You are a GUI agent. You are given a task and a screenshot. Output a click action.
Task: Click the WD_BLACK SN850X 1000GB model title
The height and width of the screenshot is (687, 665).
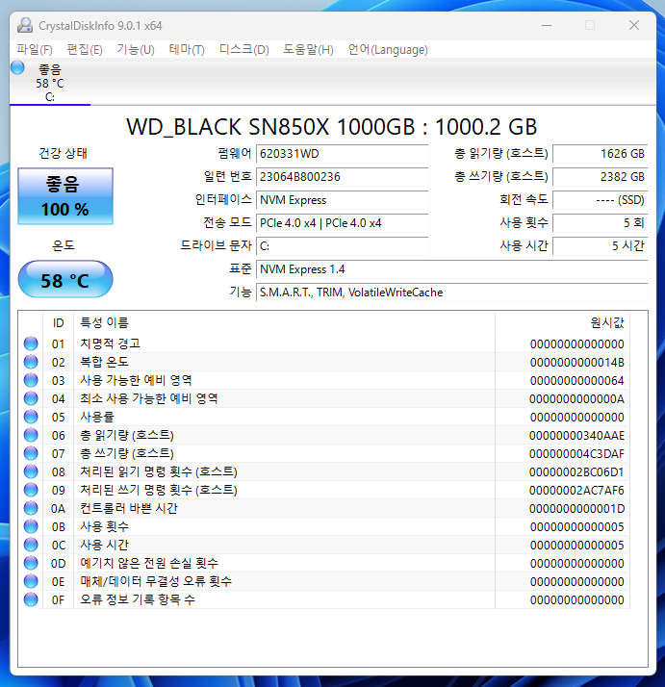332,127
